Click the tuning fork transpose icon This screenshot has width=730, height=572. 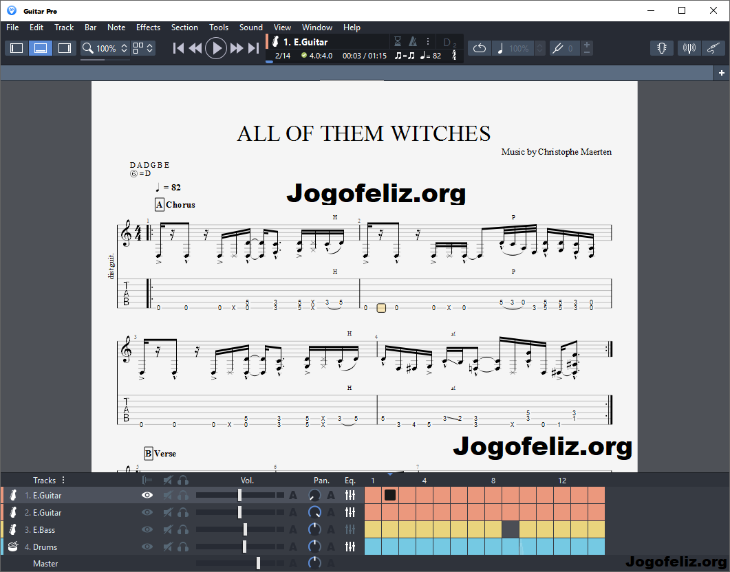[557, 48]
